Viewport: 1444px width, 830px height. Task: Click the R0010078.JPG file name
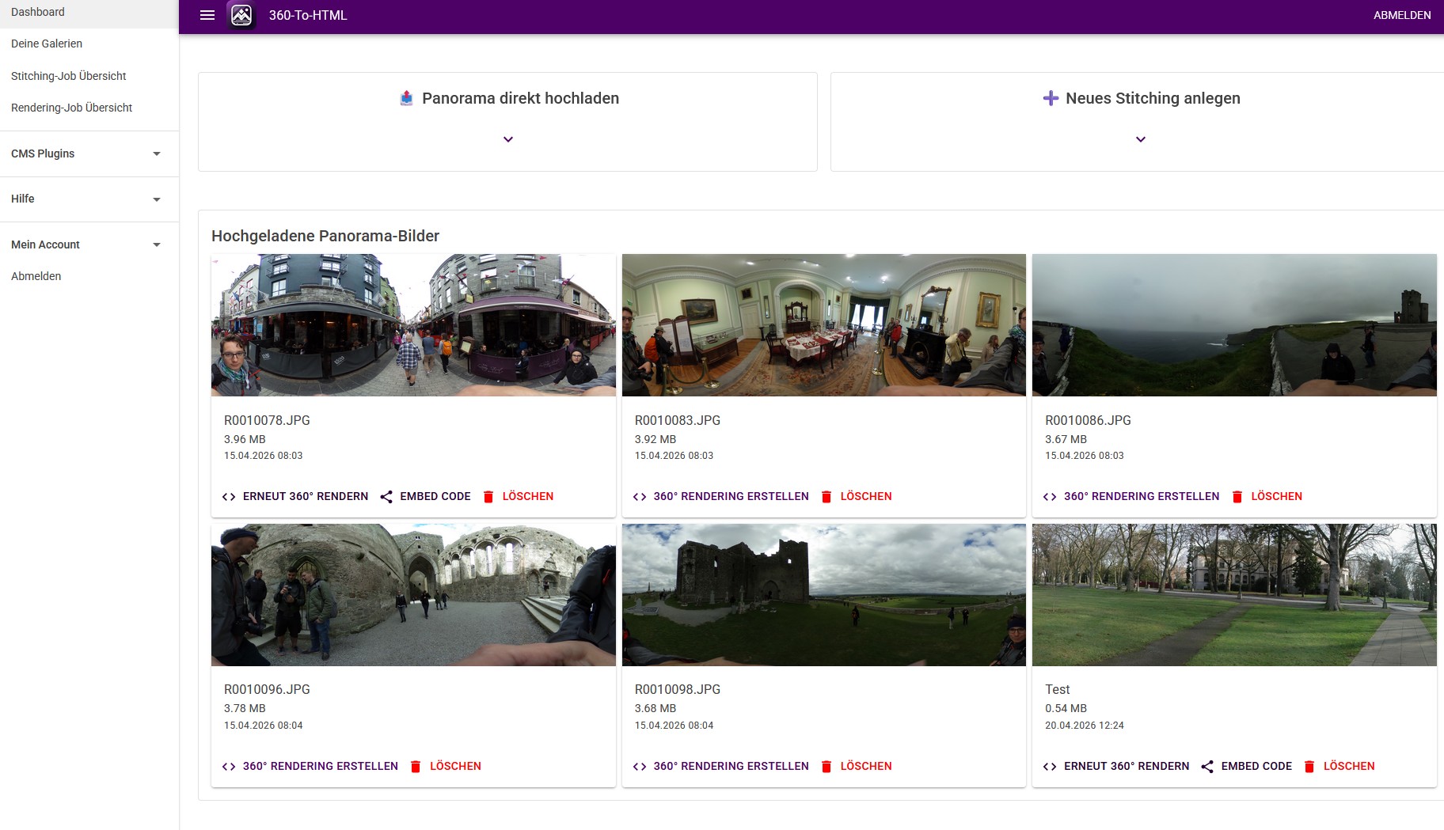pyautogui.click(x=267, y=421)
